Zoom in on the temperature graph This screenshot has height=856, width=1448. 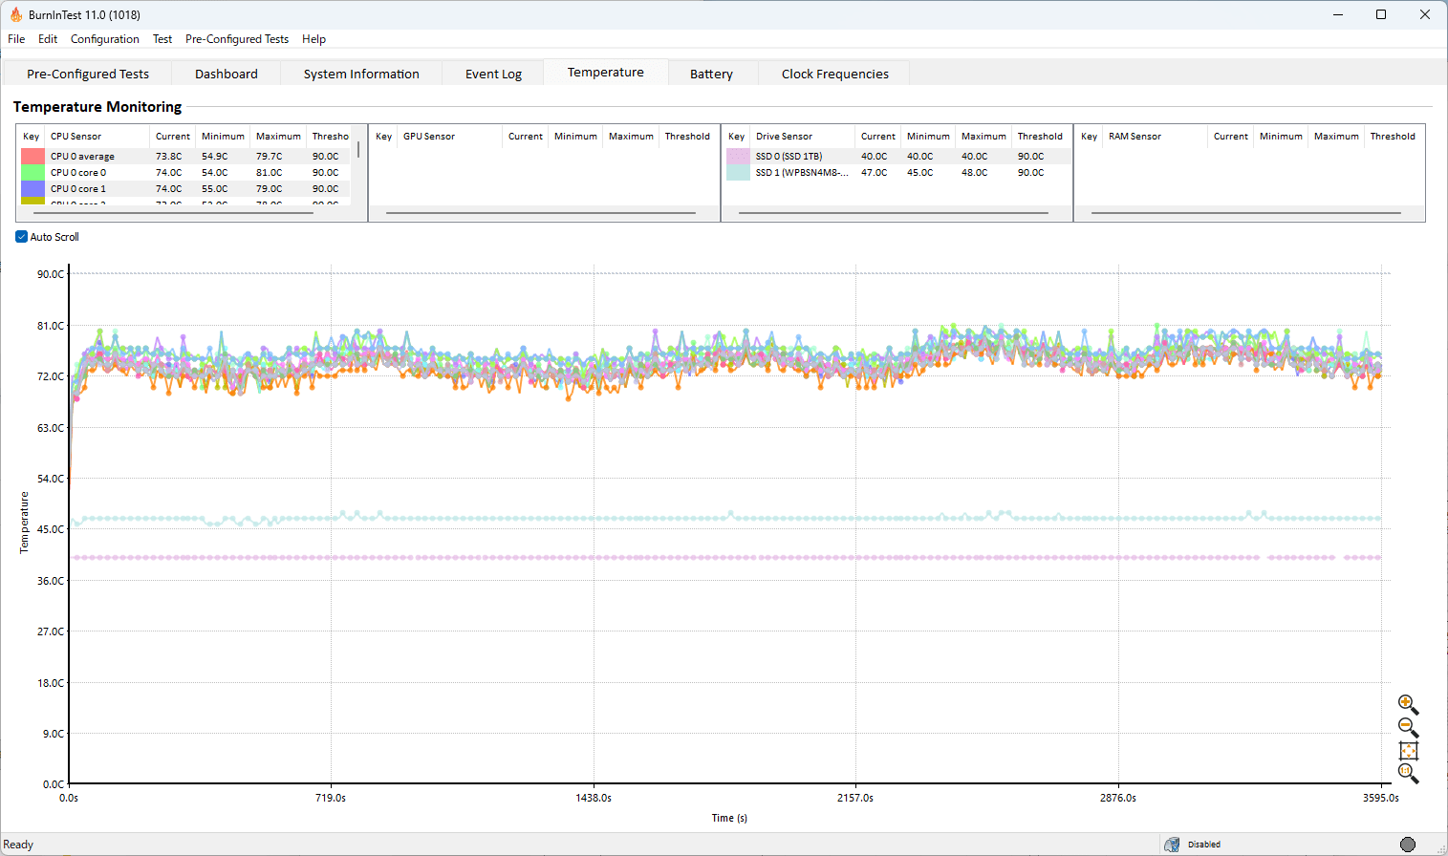point(1407,704)
